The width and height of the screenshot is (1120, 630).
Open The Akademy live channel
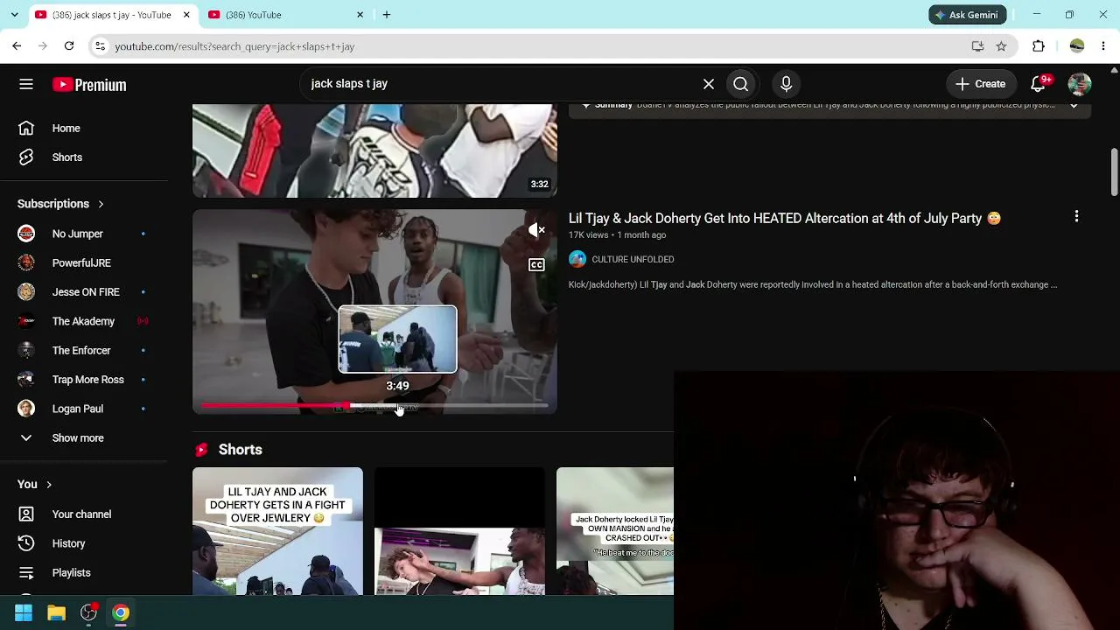pos(83,321)
